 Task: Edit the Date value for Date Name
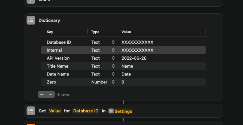[126, 74]
